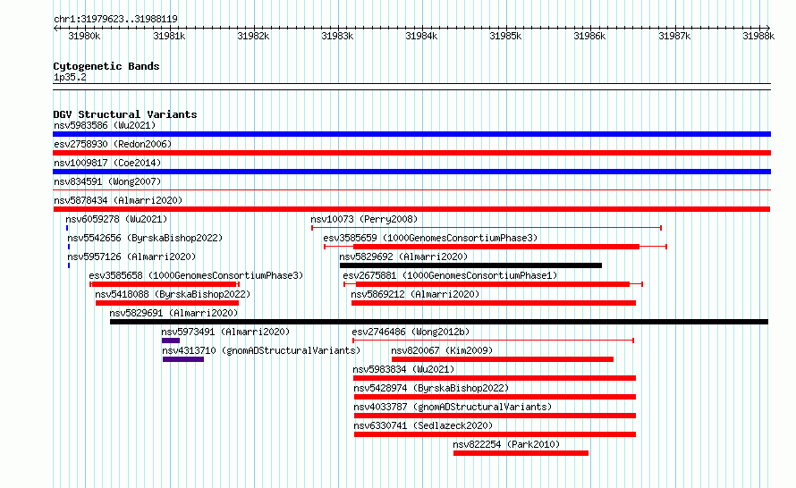Screen dimensions: 796x488
Task: Click red bar under nsv822254
Action: click(x=521, y=453)
